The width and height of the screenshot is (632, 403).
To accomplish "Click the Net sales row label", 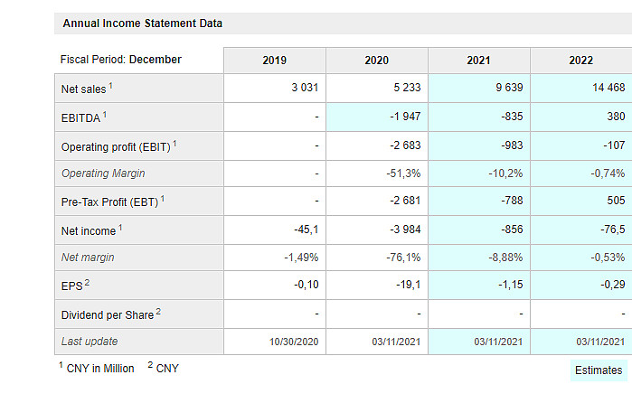I will (x=88, y=89).
